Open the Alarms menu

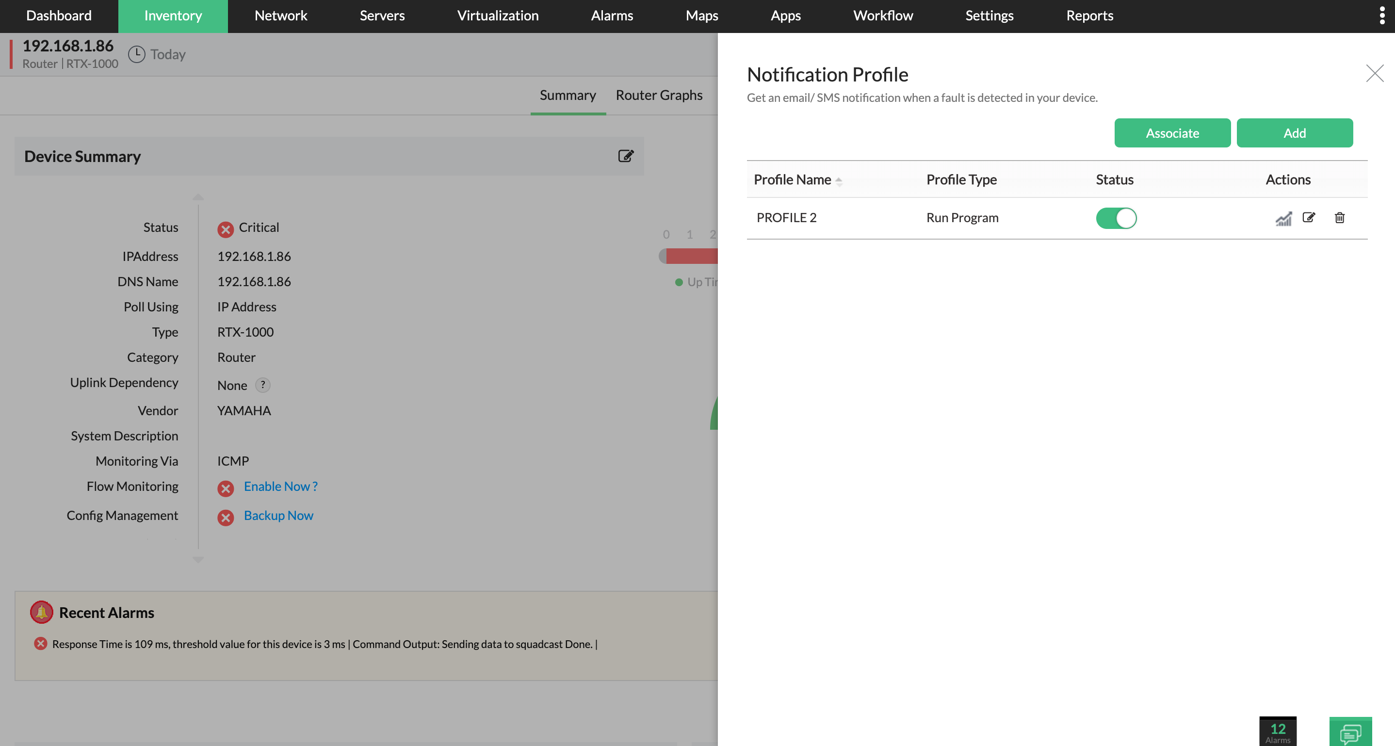611,16
